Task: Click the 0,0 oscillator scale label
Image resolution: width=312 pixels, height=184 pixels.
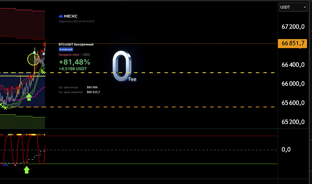Action: (x=286, y=149)
